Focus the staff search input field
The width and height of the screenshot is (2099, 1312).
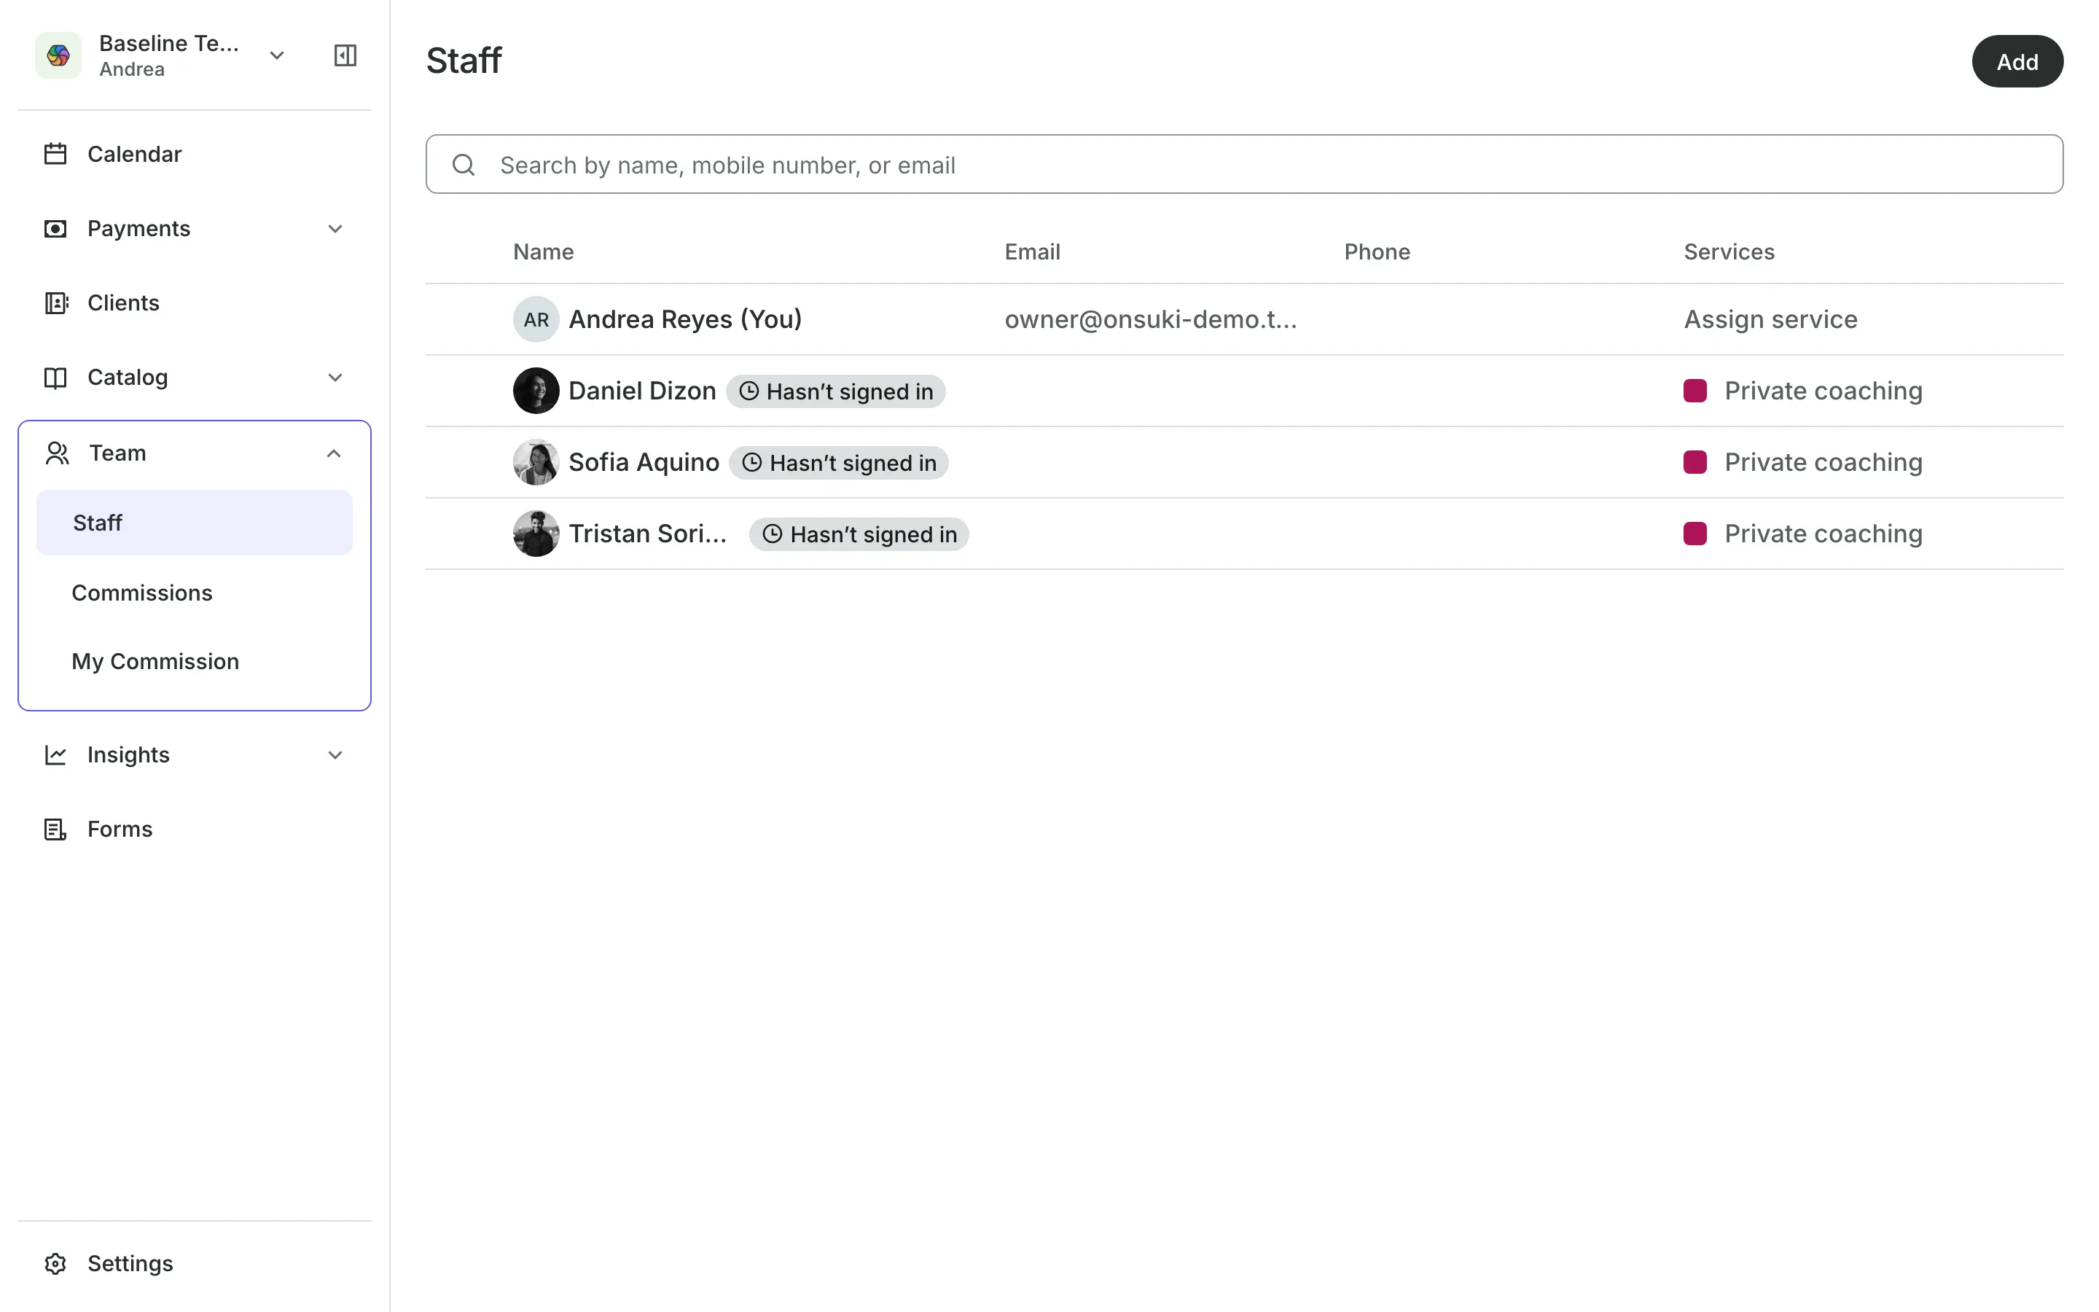click(1244, 164)
